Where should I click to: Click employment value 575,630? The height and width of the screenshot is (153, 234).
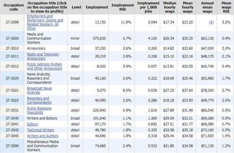[x=99, y=38]
